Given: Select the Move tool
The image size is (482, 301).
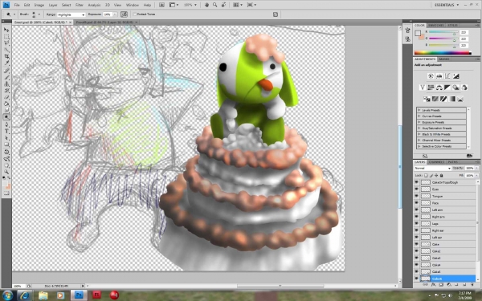Looking at the screenshot, I should click(x=6, y=30).
